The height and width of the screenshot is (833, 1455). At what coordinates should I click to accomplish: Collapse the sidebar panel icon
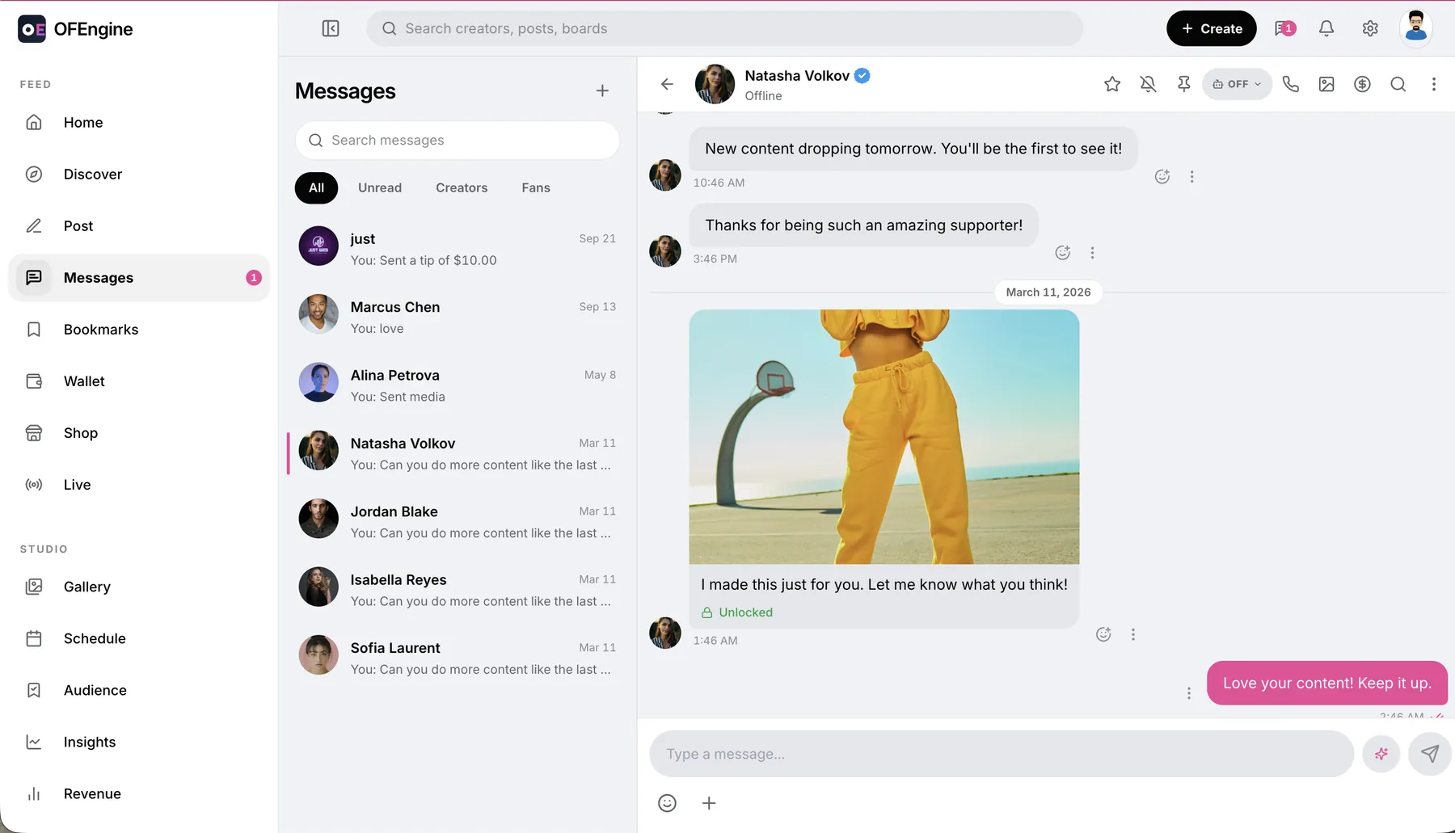click(331, 28)
